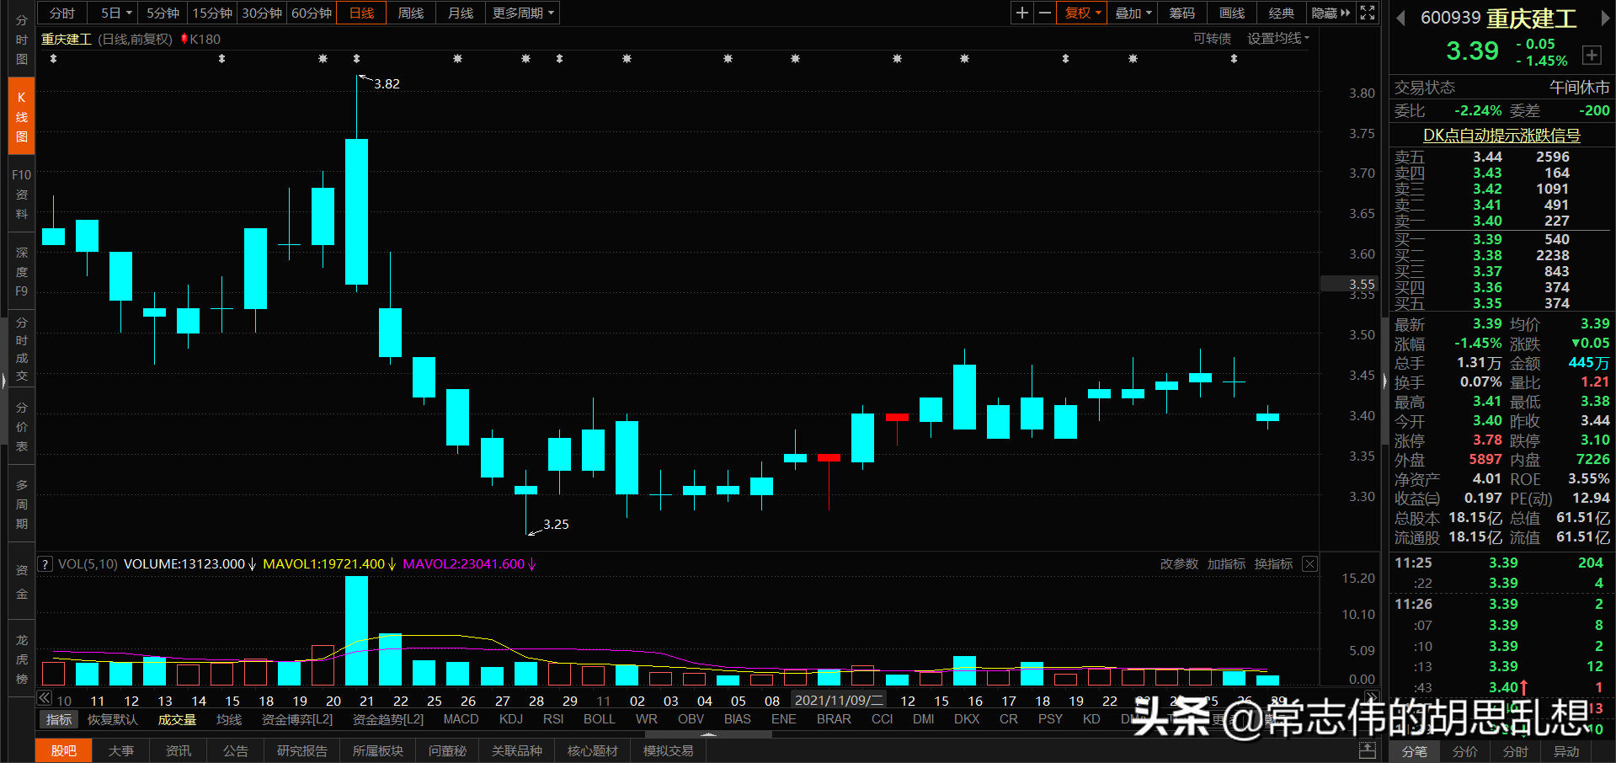Zoom in the K-line chart with plus

click(x=1021, y=13)
